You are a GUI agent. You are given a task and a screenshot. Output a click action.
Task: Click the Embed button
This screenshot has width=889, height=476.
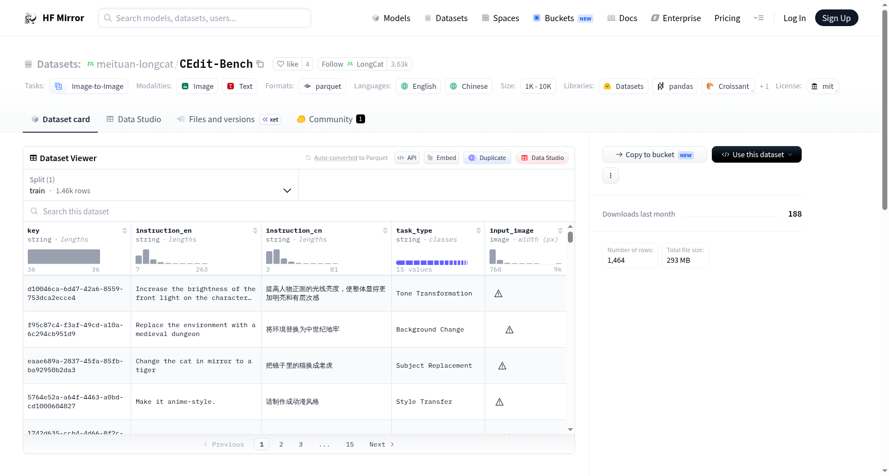click(441, 158)
